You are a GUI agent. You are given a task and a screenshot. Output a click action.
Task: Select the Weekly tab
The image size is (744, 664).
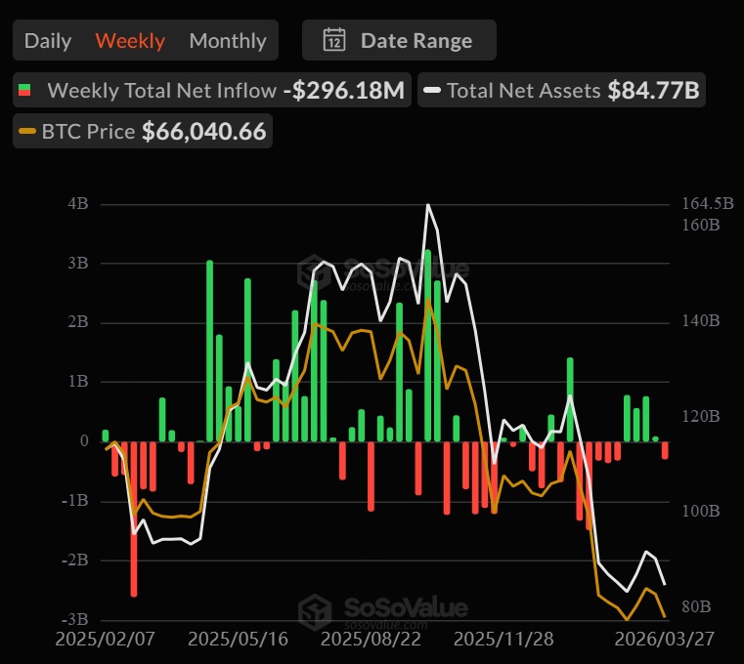coord(130,41)
